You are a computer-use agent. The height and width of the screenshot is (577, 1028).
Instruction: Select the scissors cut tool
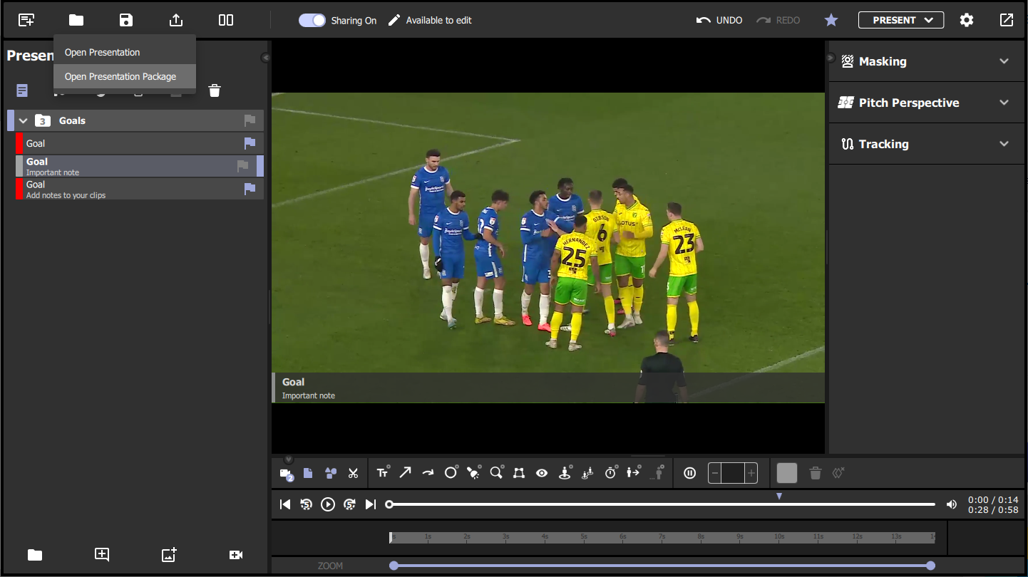click(353, 472)
